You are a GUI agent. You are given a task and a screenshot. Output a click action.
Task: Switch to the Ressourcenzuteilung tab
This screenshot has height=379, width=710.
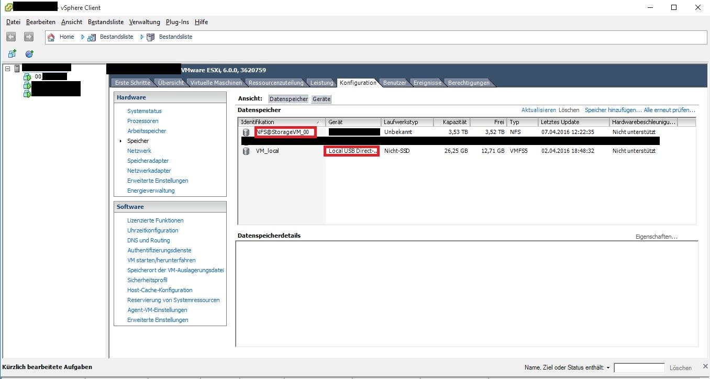276,83
